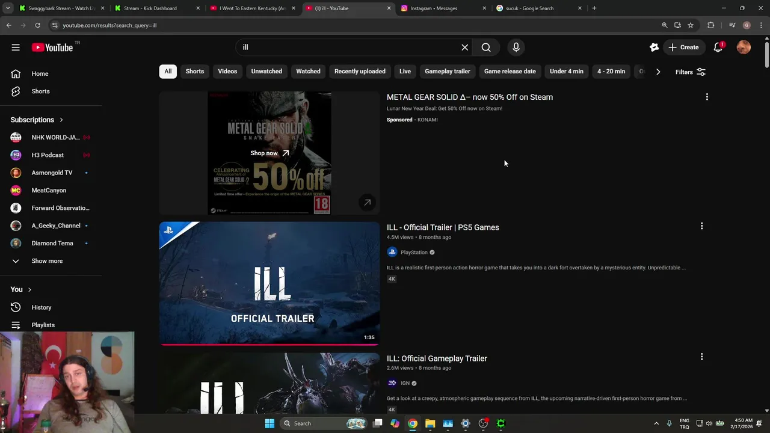Screen dimensions: 770x433
Task: Click the YouTube logo
Action: click(52, 47)
